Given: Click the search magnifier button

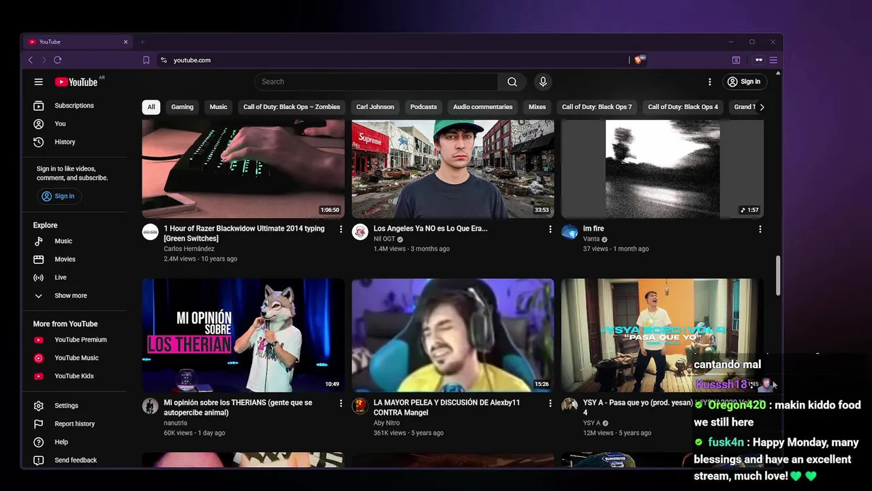Looking at the screenshot, I should [x=512, y=82].
